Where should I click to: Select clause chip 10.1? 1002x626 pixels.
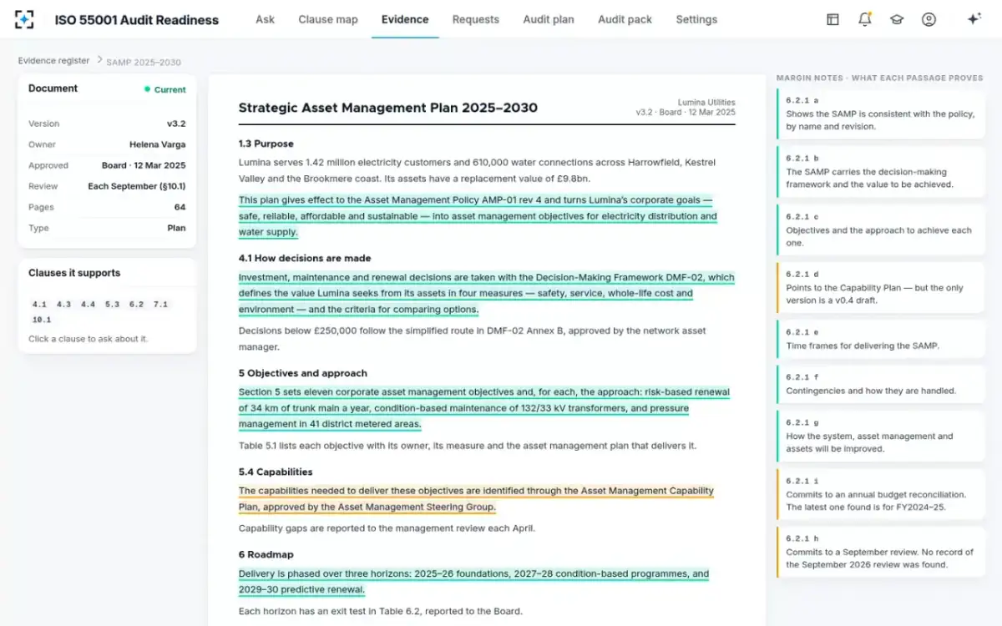[42, 320]
